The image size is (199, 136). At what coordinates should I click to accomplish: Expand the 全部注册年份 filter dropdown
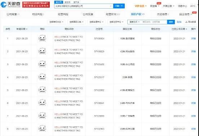click(x=116, y=22)
